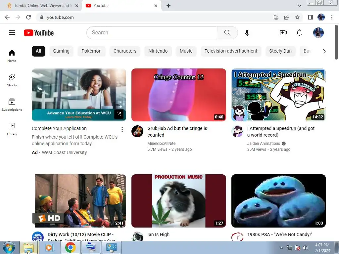The height and width of the screenshot is (254, 339).
Task: Open Chrome three-dot menu
Action: (332, 17)
